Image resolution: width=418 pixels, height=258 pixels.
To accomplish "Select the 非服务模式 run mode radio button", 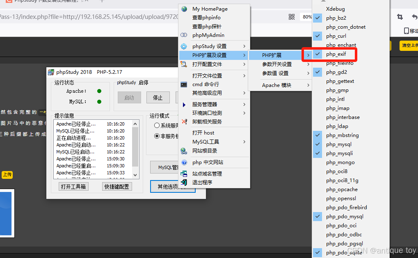I will pyautogui.click(x=157, y=136).
